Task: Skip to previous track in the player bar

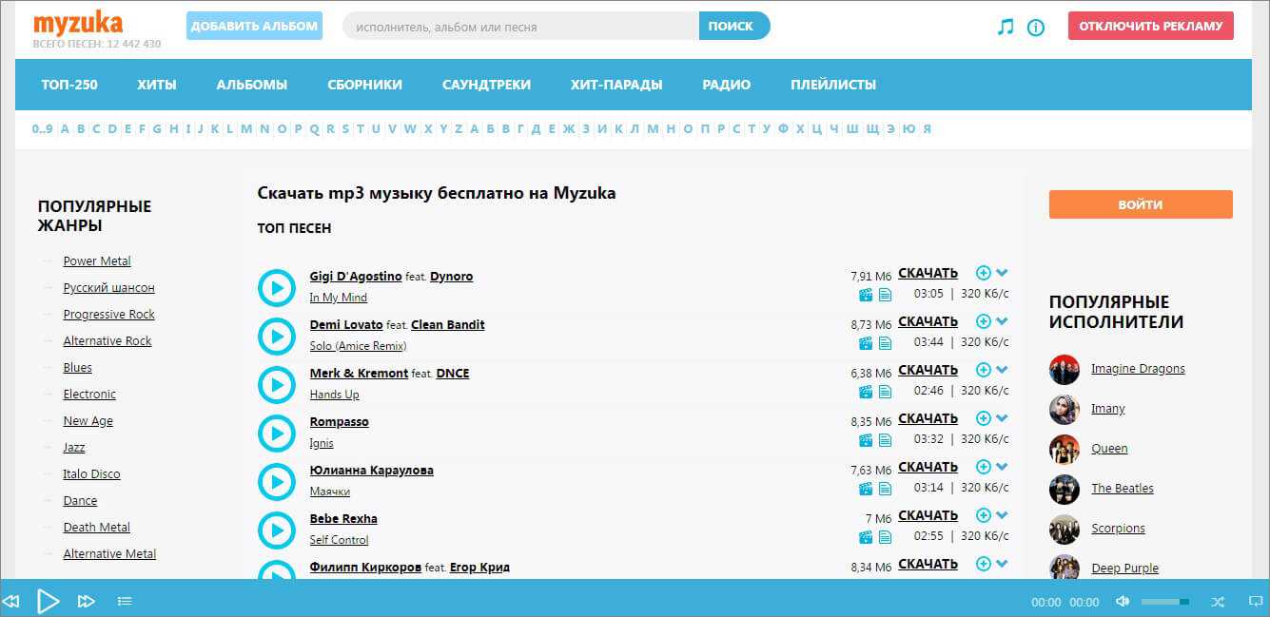Action: tap(11, 601)
